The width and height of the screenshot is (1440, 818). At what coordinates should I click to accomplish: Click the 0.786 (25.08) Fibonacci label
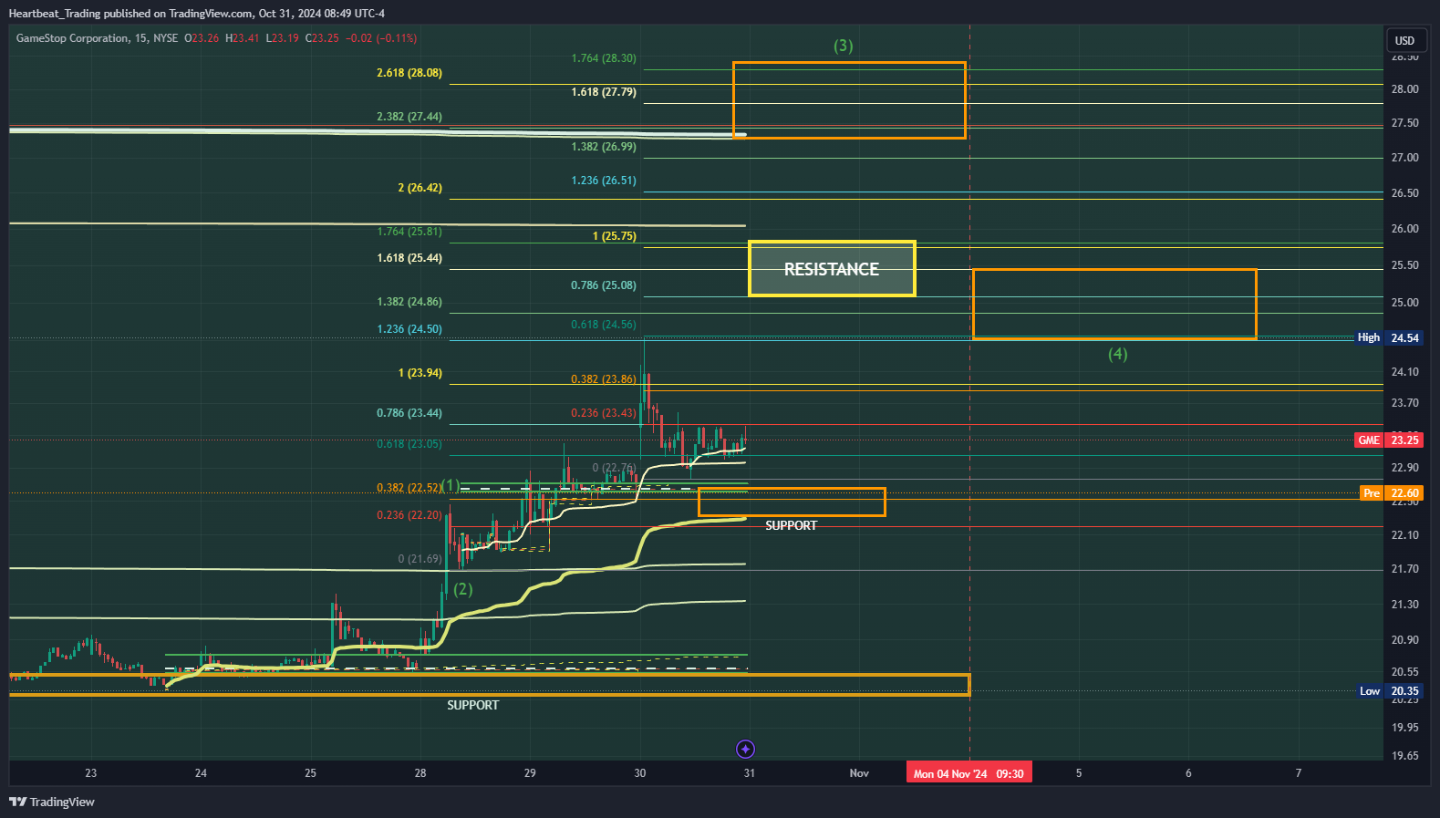[x=604, y=285]
